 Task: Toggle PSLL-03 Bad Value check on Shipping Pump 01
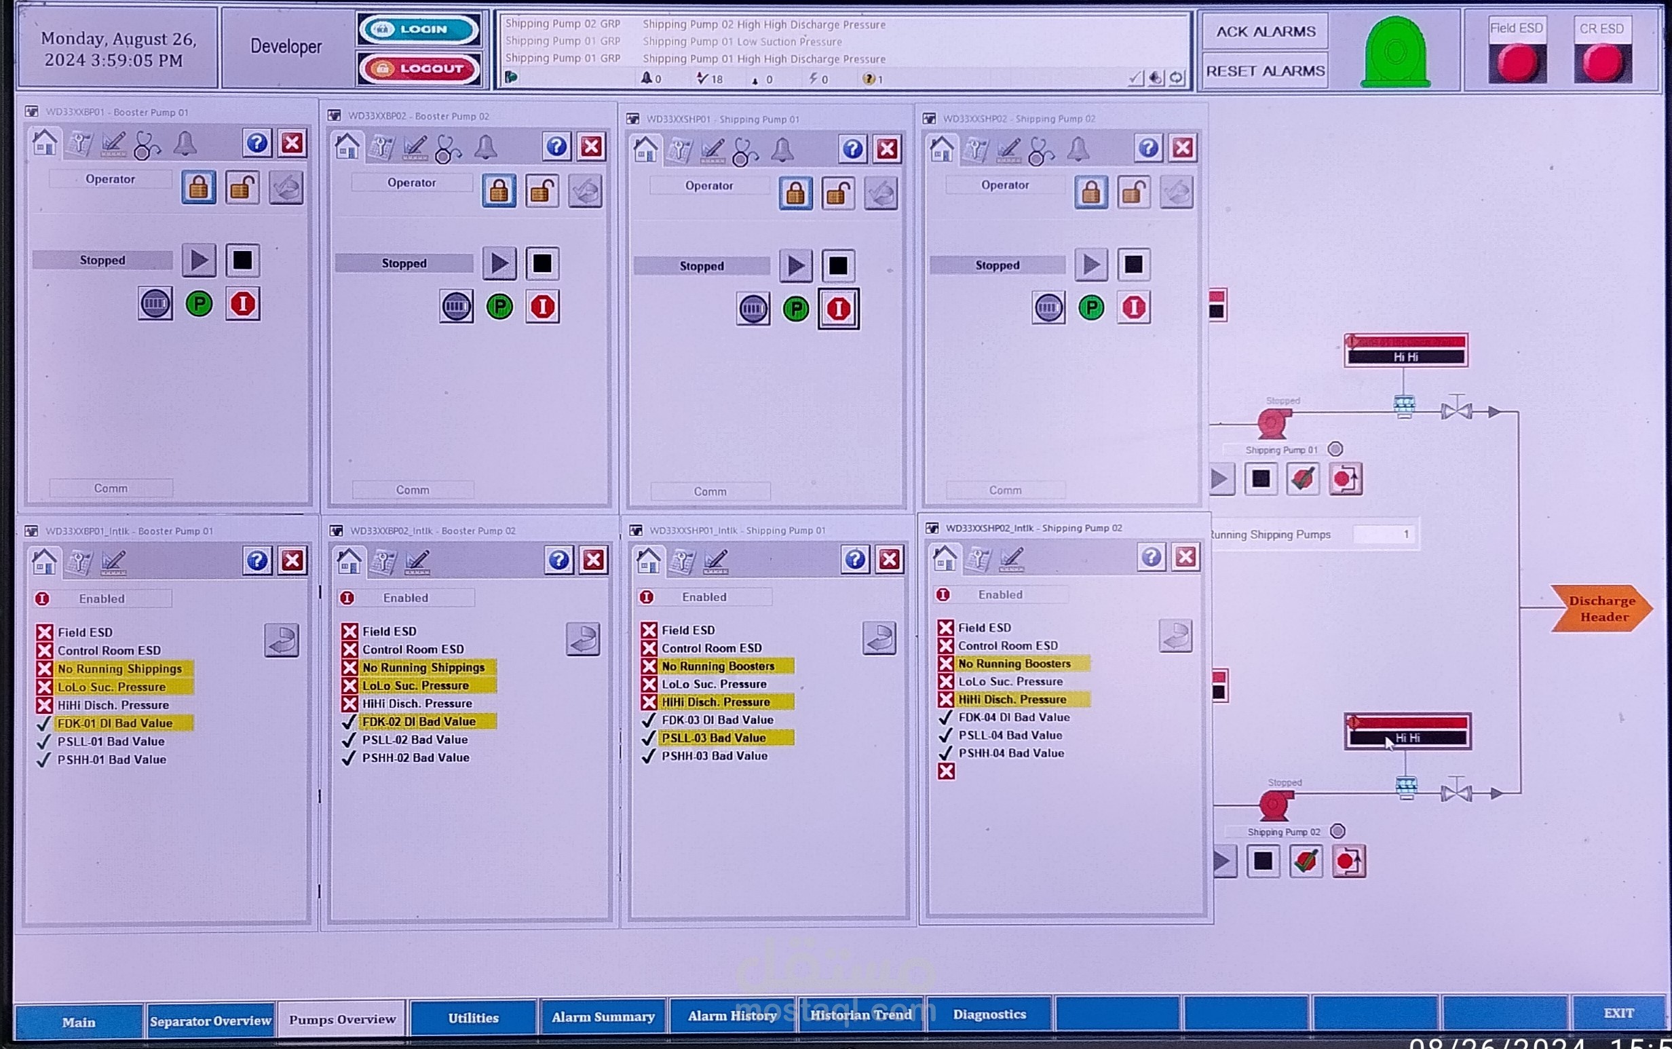click(649, 738)
